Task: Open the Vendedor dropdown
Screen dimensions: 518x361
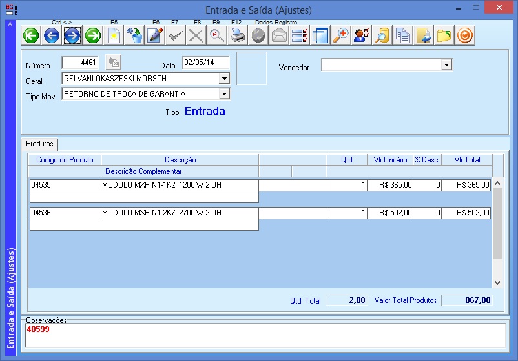Action: coord(446,65)
